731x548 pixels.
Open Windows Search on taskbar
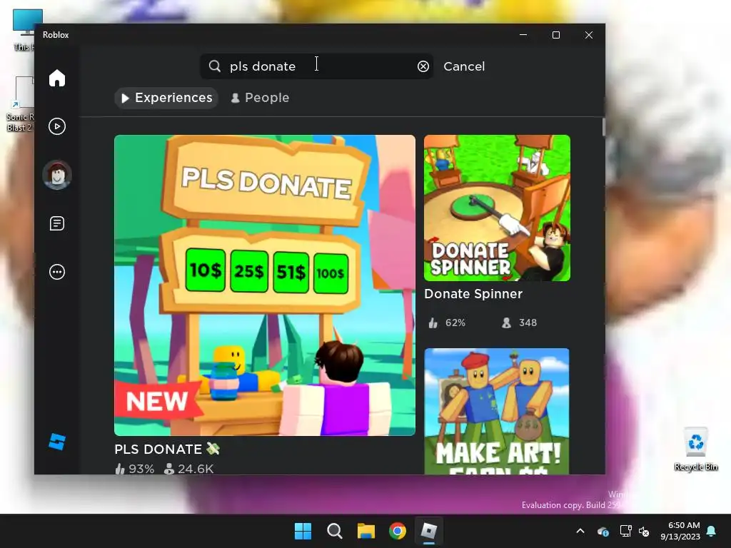334,531
